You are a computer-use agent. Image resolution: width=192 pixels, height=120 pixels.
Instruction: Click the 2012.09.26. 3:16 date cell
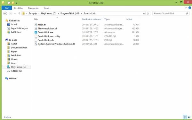[x=90, y=44]
